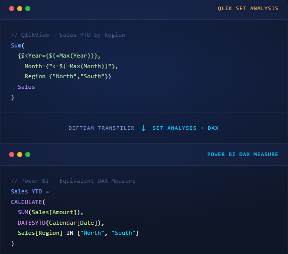Click the SET ANALYSIS → DAX label
This screenshot has height=254, width=288.
(x=185, y=128)
